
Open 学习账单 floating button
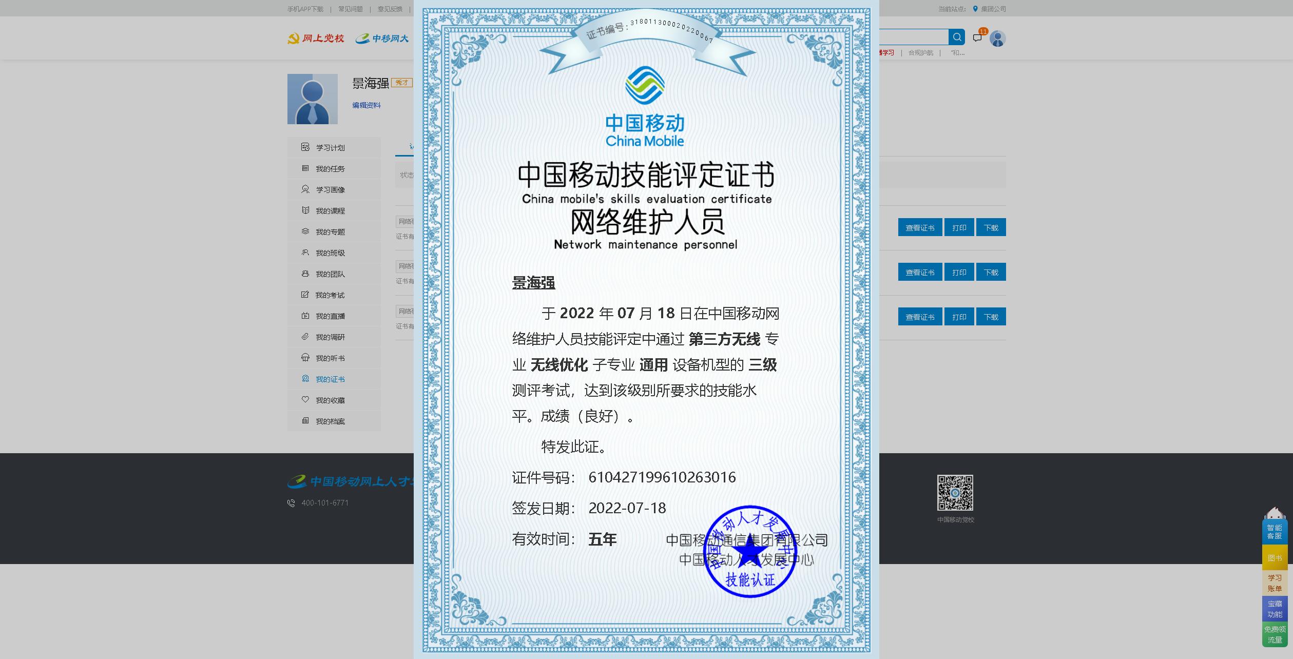[1275, 583]
